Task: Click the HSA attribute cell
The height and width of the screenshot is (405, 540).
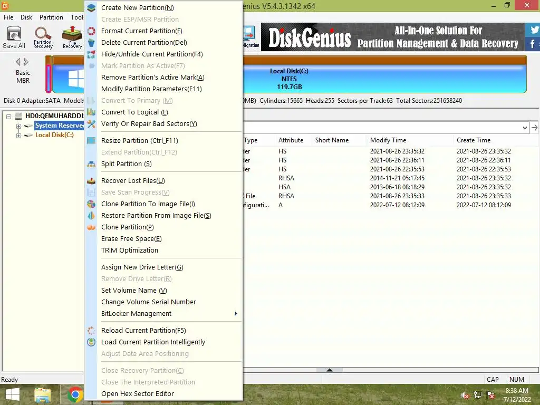Action: tap(284, 187)
